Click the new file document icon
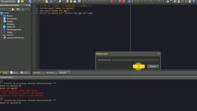The width and height of the screenshot is (197, 111). (19, 2)
